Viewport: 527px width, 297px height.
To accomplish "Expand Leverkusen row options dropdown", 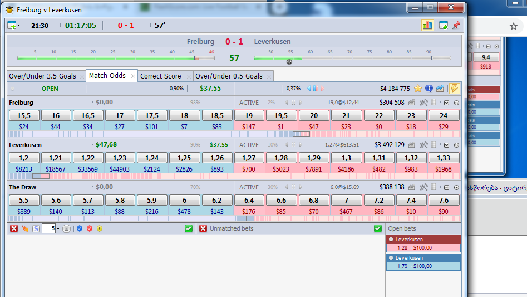I will pyautogui.click(x=446, y=145).
